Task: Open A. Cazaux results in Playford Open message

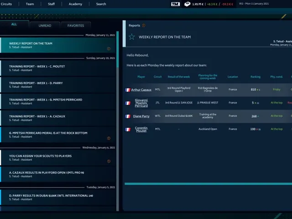Action: [58, 174]
